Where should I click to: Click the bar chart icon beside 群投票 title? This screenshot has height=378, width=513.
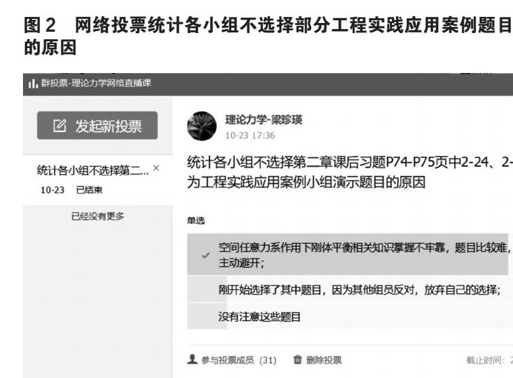pos(32,83)
